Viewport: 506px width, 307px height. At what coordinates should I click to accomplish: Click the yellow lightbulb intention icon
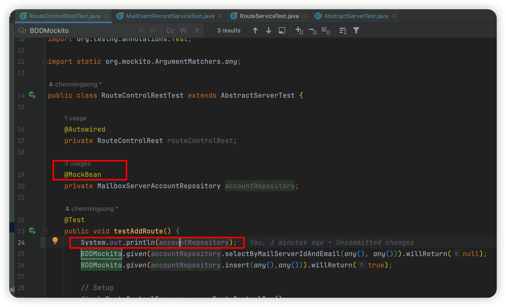pyautogui.click(x=55, y=241)
